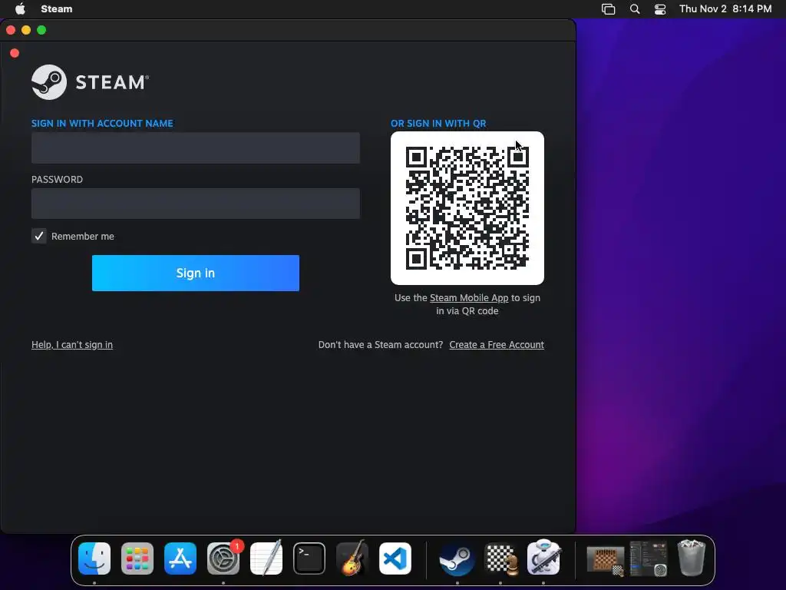Click the "SIGN IN WITH ACCOUNT NAME" label
Screen dimensions: 786x590
point(102,124)
